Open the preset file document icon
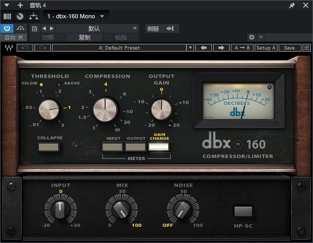313x243 pixels. (x=34, y=29)
